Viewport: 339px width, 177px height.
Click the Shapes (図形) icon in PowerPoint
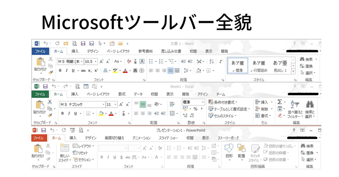coord(229,148)
